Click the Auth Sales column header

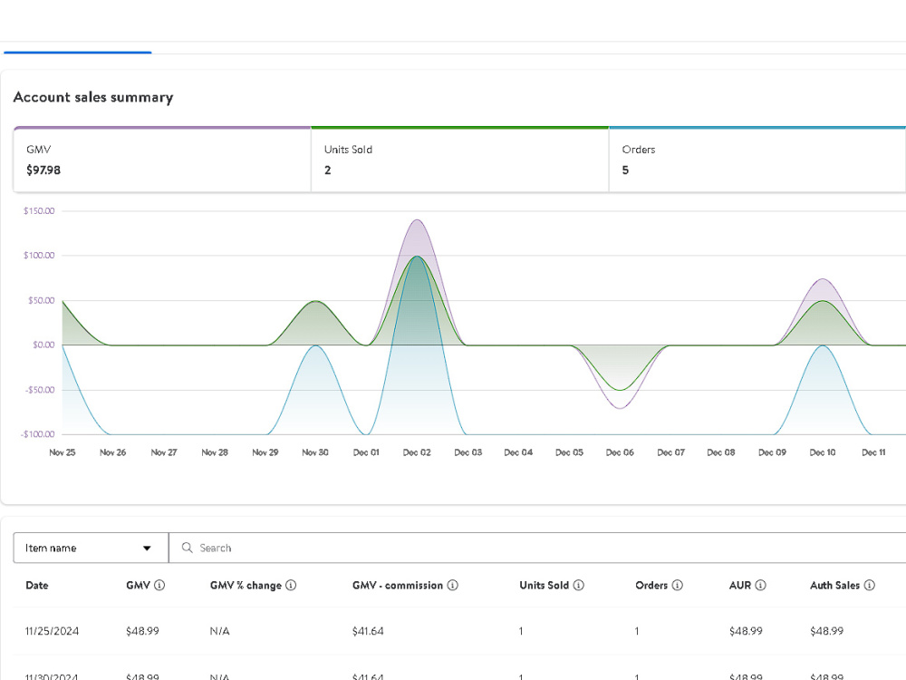click(835, 585)
